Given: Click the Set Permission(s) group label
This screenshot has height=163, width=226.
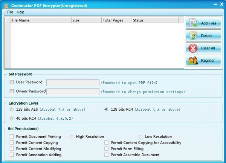Looking at the screenshot, I should (23, 129).
